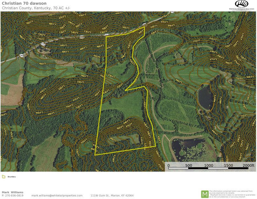The image size is (257, 199).
Task: Click the Route 1348 shield at the boundary's north corner
Action: tap(144, 24)
